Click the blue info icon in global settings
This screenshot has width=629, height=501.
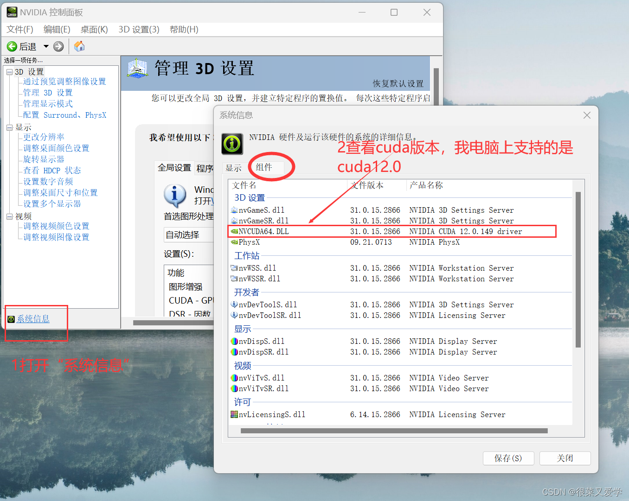[175, 195]
